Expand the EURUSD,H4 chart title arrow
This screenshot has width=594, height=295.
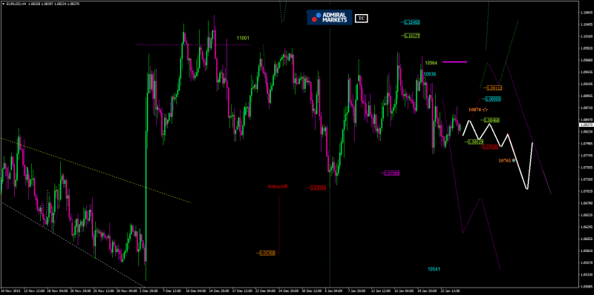click(x=3, y=4)
